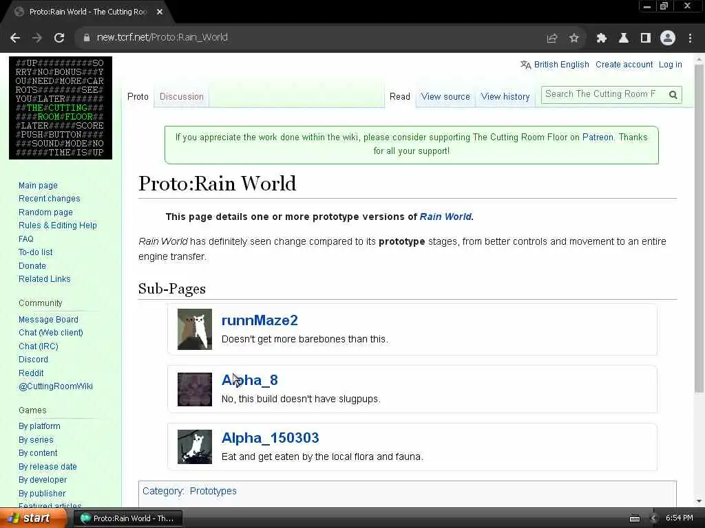
Task: Open the Alpha_150303 thumbnail image
Action: pyautogui.click(x=195, y=447)
